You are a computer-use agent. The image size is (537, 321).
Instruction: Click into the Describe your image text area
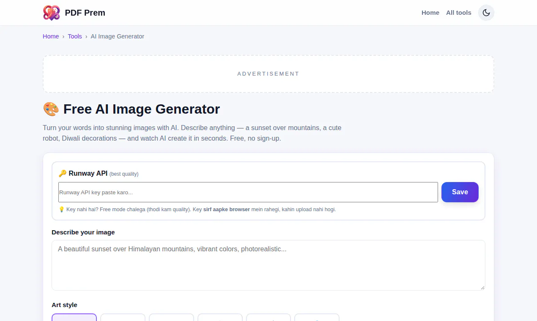pyautogui.click(x=268, y=265)
